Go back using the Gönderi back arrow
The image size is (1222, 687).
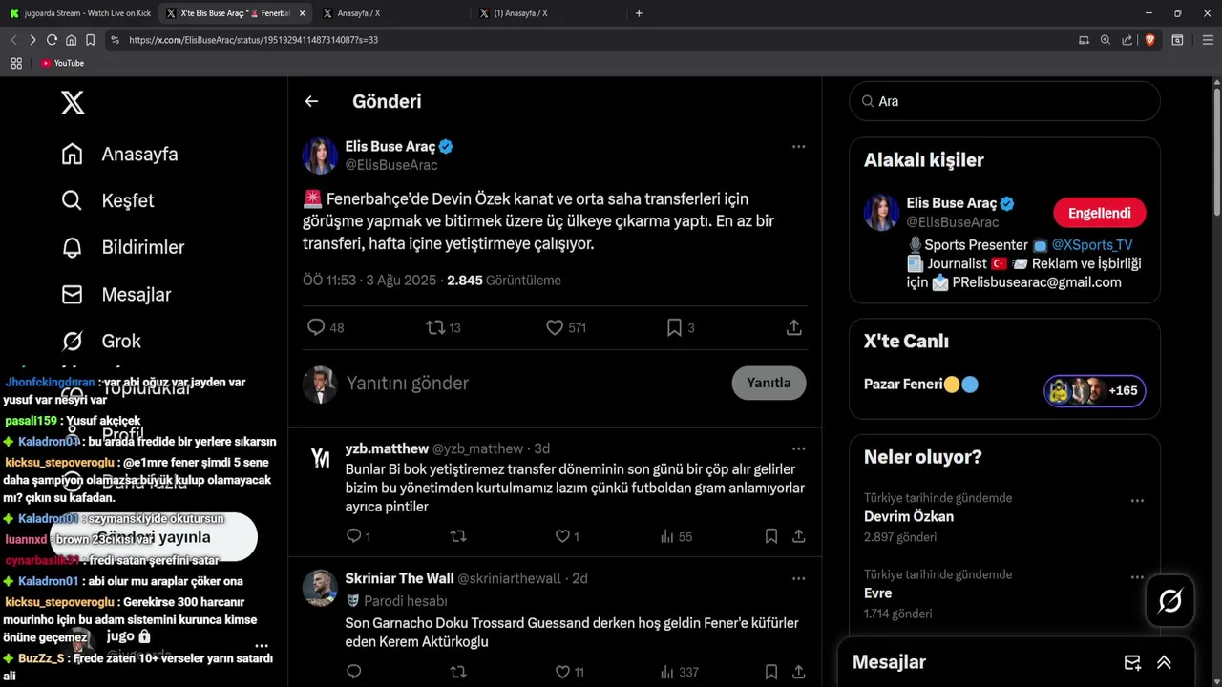(x=311, y=101)
